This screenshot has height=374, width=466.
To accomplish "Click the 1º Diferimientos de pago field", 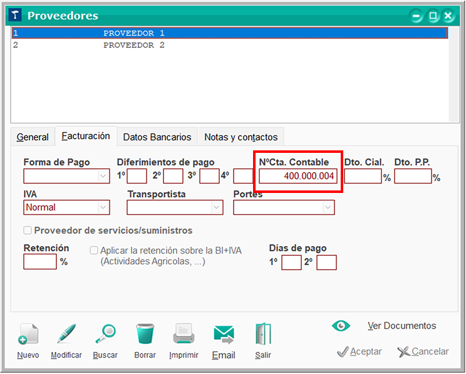I will (137, 176).
